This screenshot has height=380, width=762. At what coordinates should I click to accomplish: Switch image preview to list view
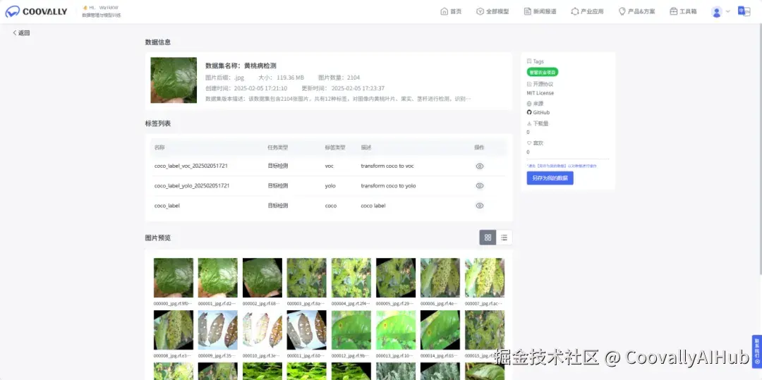point(504,238)
